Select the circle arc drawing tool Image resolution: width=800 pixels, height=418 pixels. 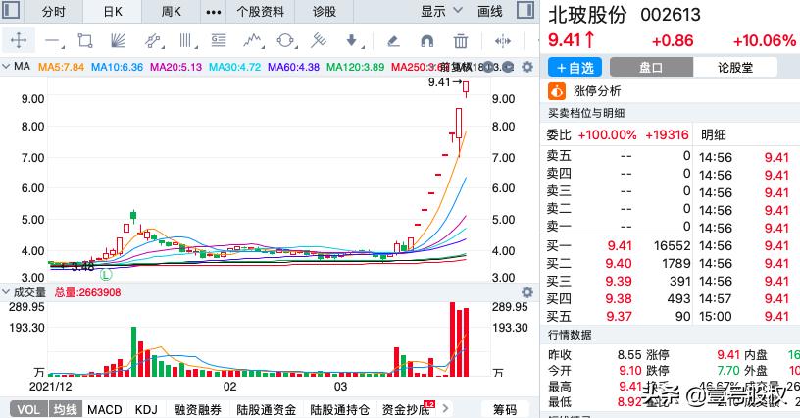[285, 41]
